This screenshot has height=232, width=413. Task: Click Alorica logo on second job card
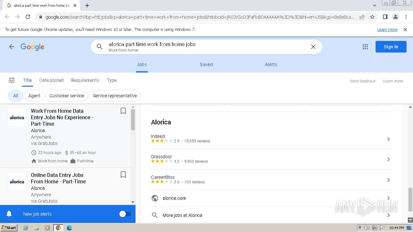click(x=17, y=181)
